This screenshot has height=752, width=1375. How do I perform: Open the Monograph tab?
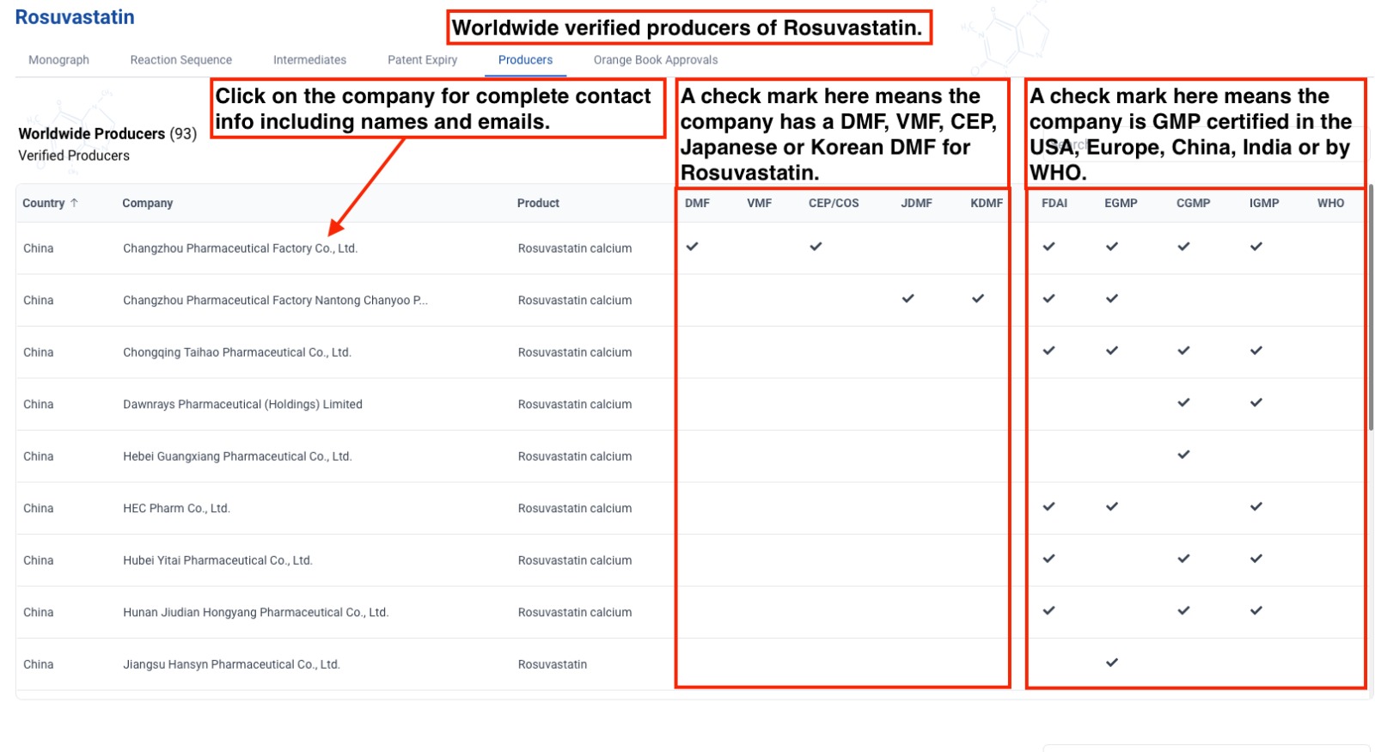58,60
